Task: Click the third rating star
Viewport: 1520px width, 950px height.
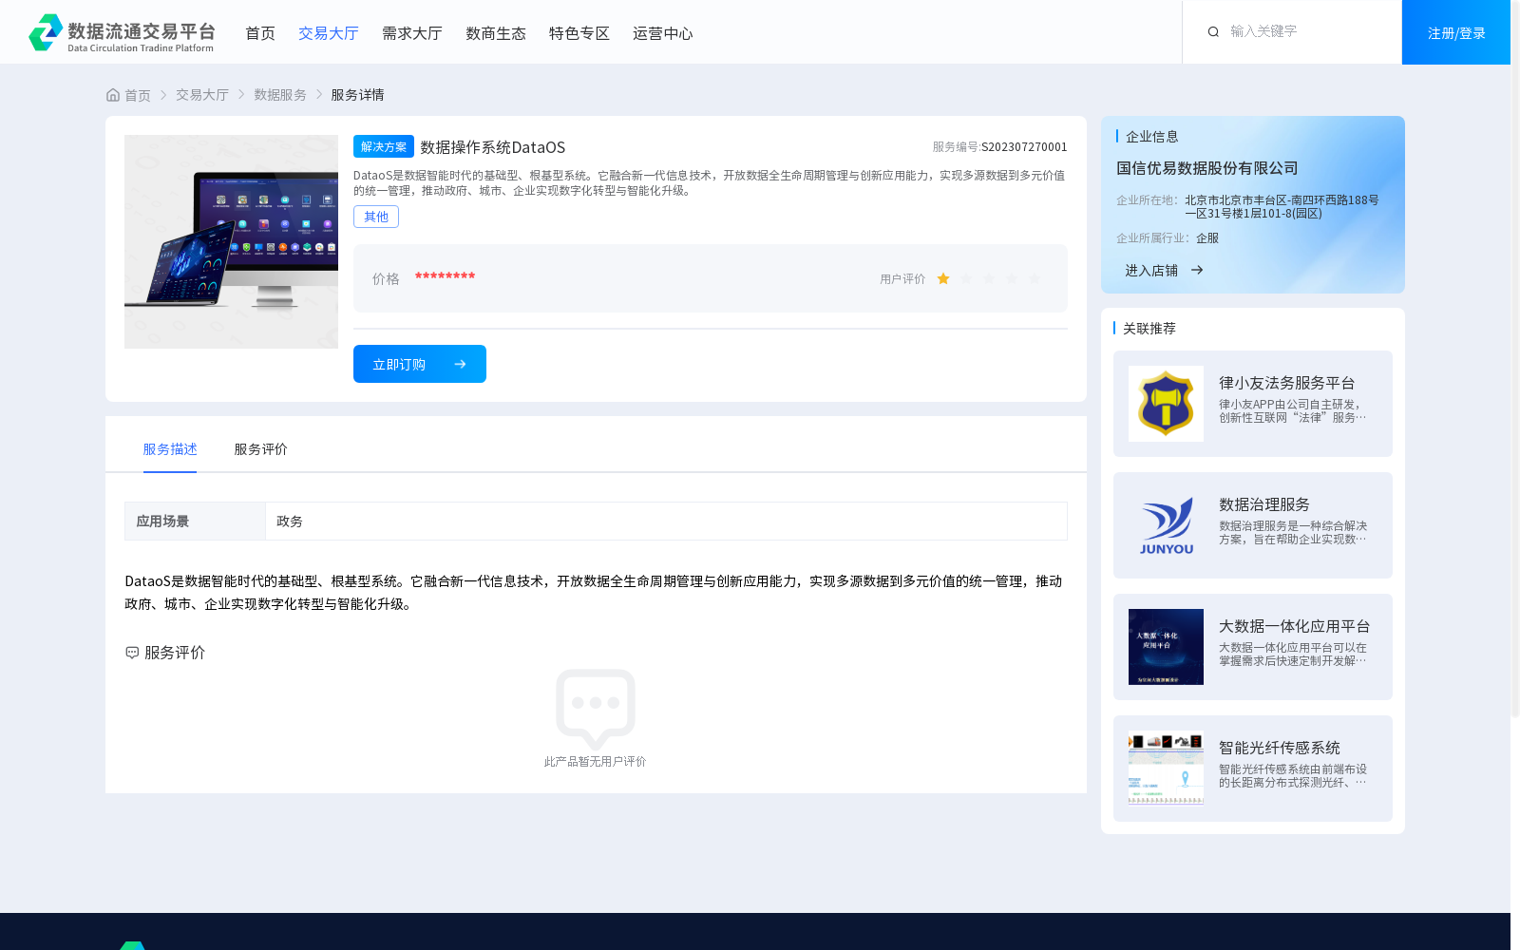Action: point(989,279)
